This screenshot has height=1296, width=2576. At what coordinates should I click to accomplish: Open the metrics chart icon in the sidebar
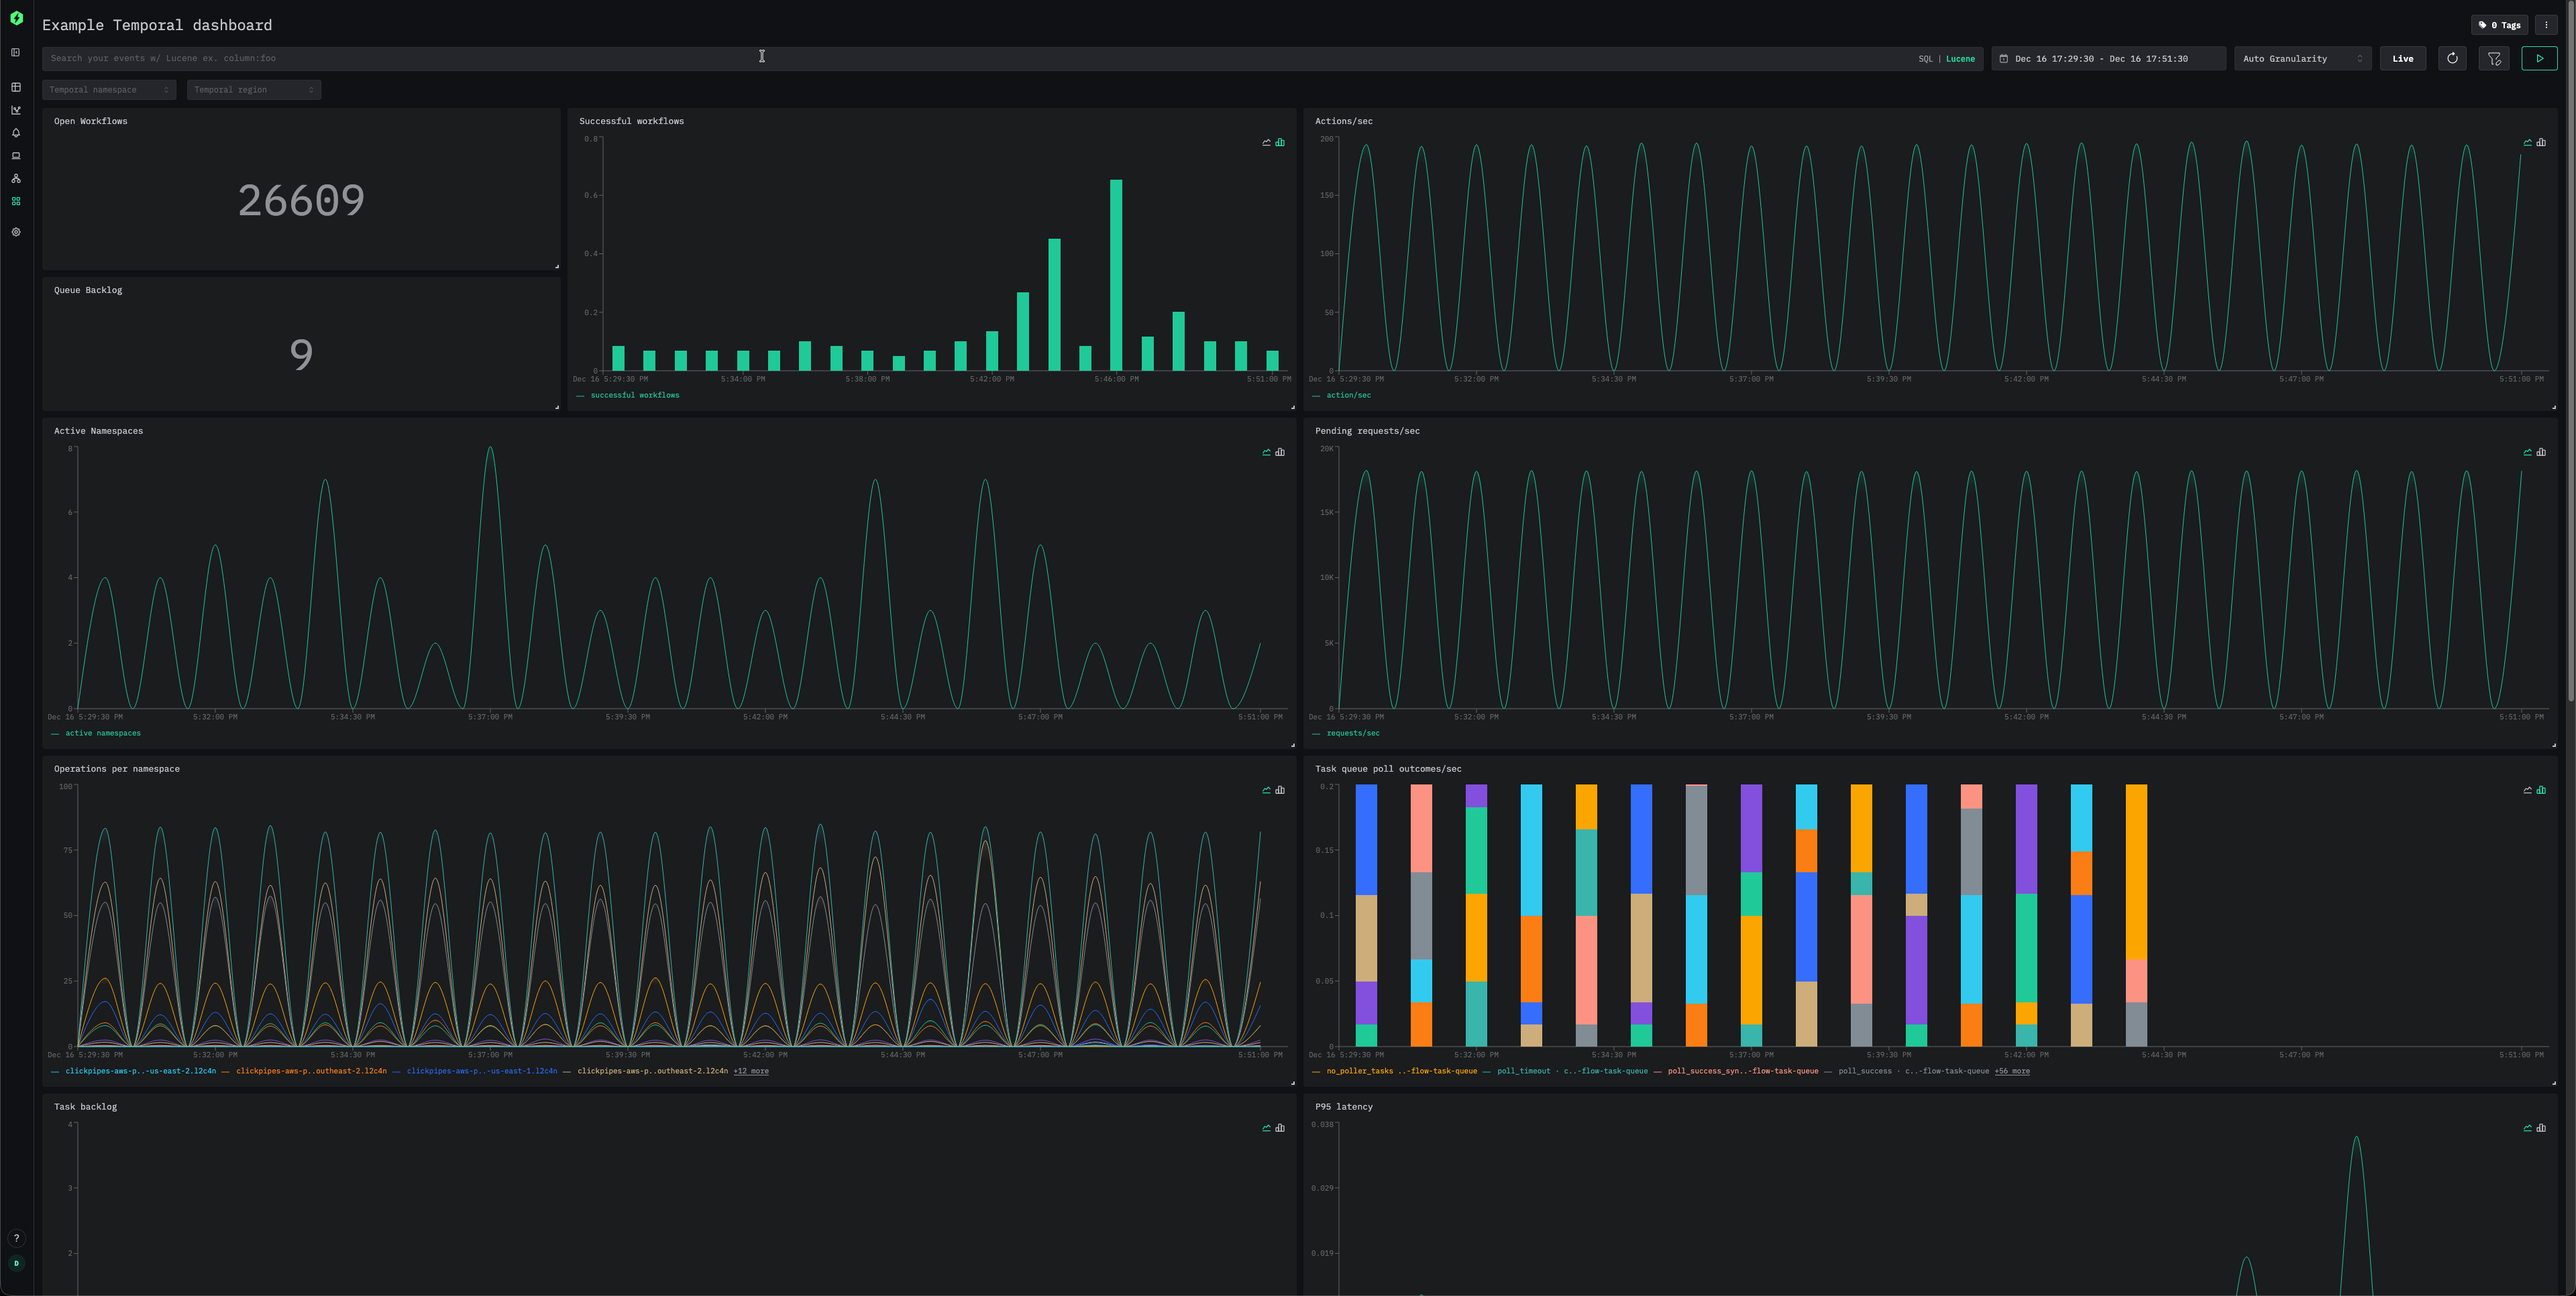click(x=15, y=110)
